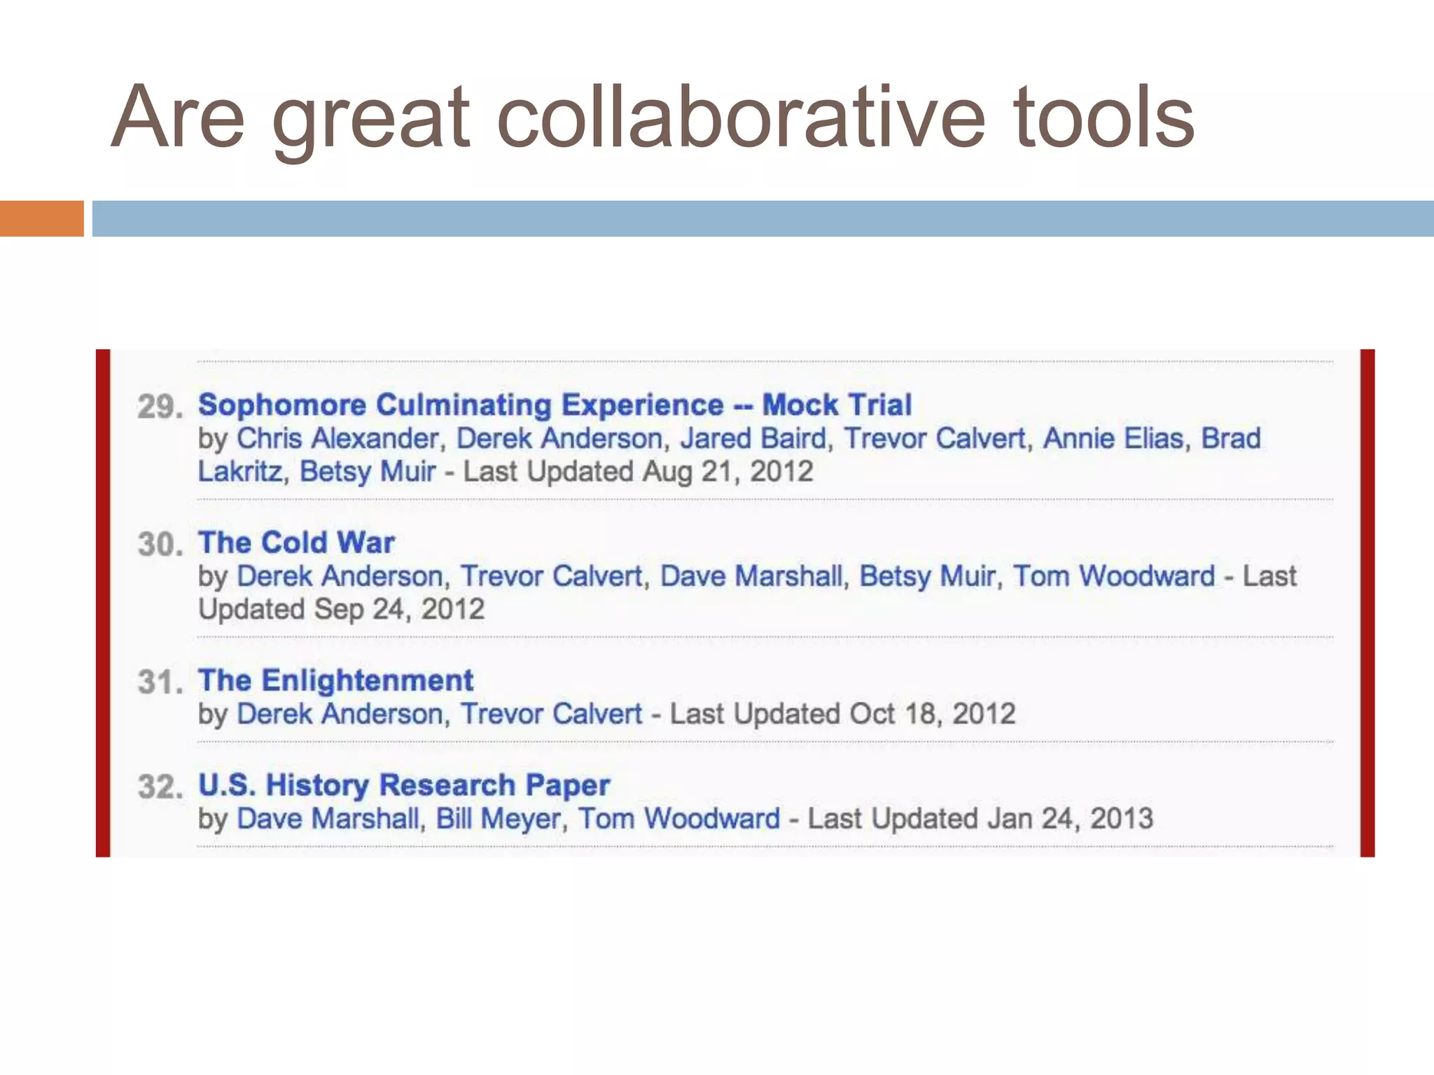Viewport: 1434px width, 1075px height.
Task: Click Betsy Muir under The Cold War
Action: (926, 577)
